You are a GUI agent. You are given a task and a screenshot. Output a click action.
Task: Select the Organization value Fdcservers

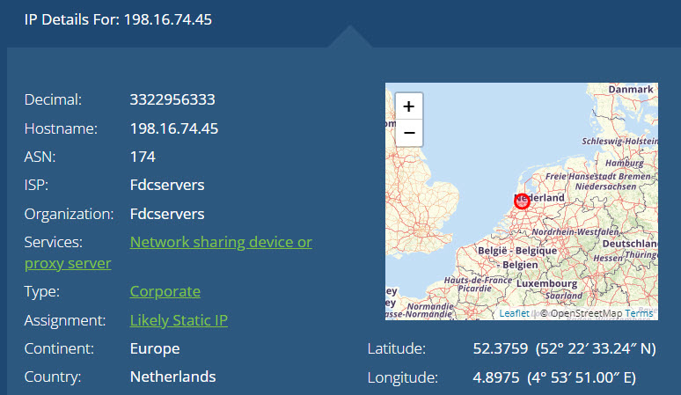(167, 214)
